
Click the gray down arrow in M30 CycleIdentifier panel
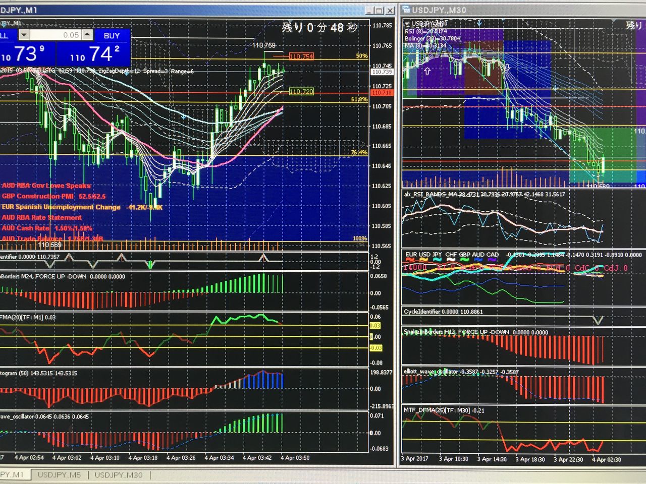(598, 320)
